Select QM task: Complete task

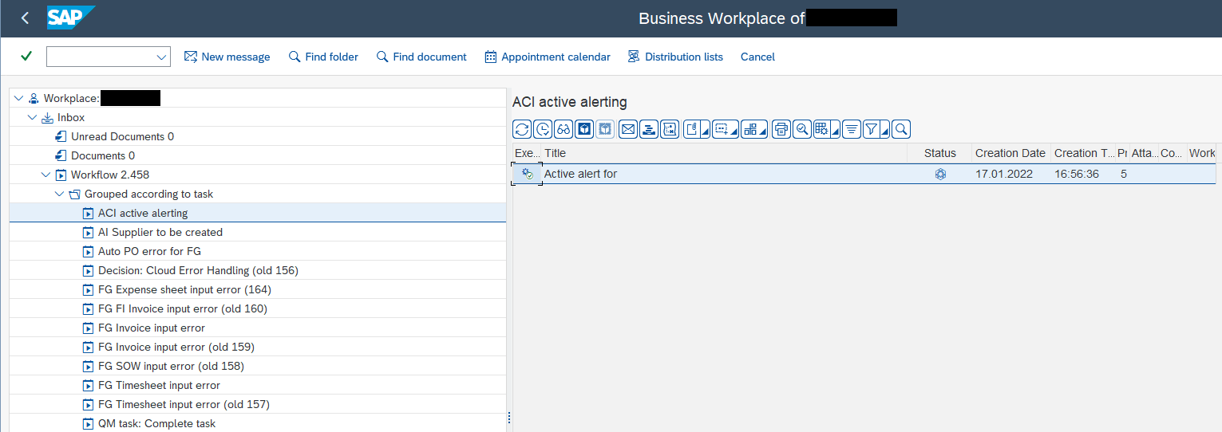(x=156, y=423)
